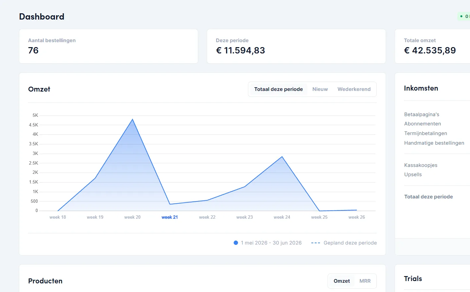Screen dimensions: 470x292
Task: Click 'Totaal deze periode' in Inkomsten panel
Action: pos(429,197)
